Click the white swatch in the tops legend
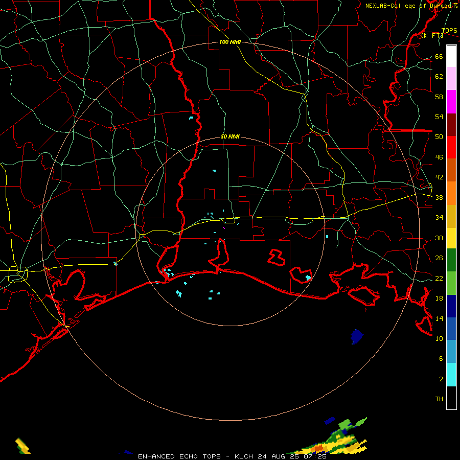 pyautogui.click(x=451, y=56)
